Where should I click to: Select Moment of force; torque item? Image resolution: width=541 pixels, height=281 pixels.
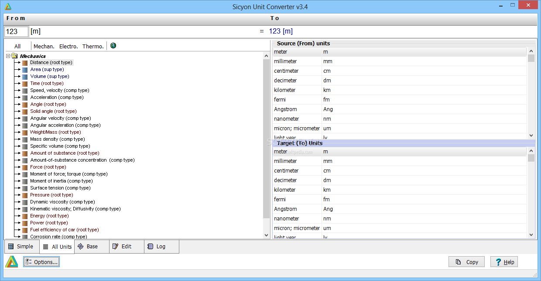(x=68, y=174)
